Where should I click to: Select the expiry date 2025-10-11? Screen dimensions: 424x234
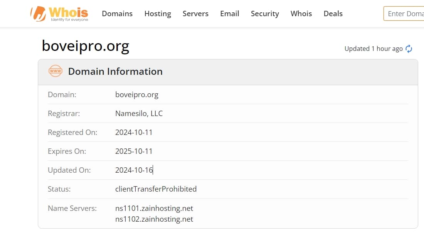pyautogui.click(x=134, y=151)
